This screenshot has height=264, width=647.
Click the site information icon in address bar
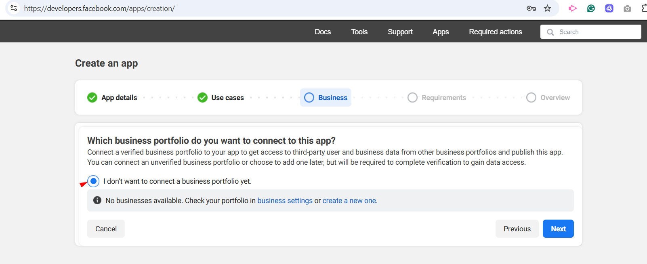click(x=14, y=8)
